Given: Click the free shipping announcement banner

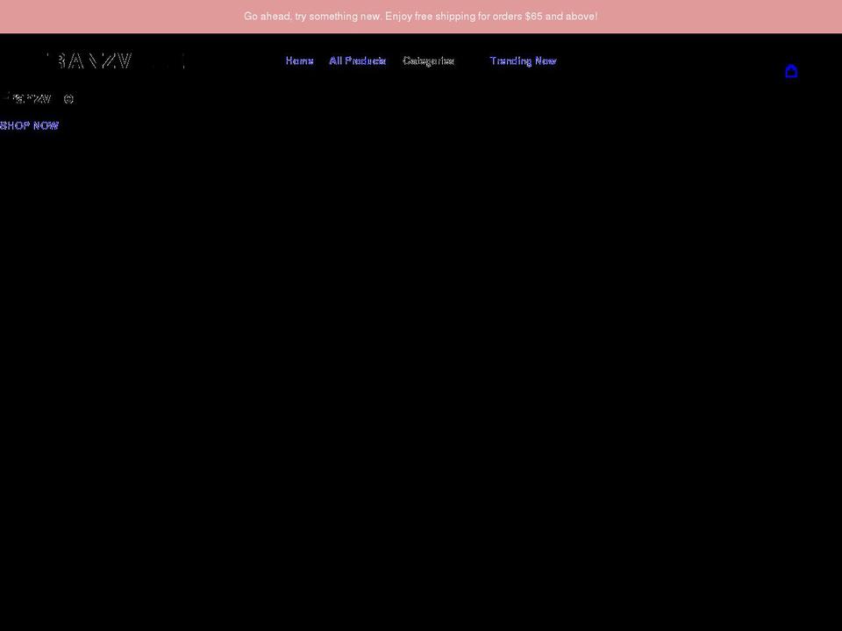Looking at the screenshot, I should coord(421,16).
